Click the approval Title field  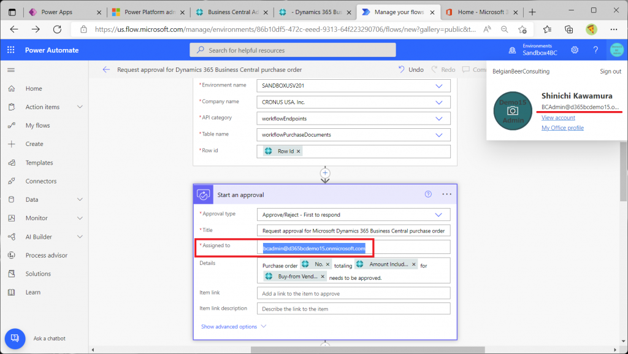(353, 231)
